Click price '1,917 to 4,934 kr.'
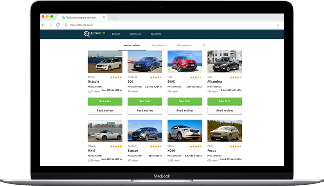Image resolution: width=324 pixels, height=186 pixels. [x=154, y=87]
